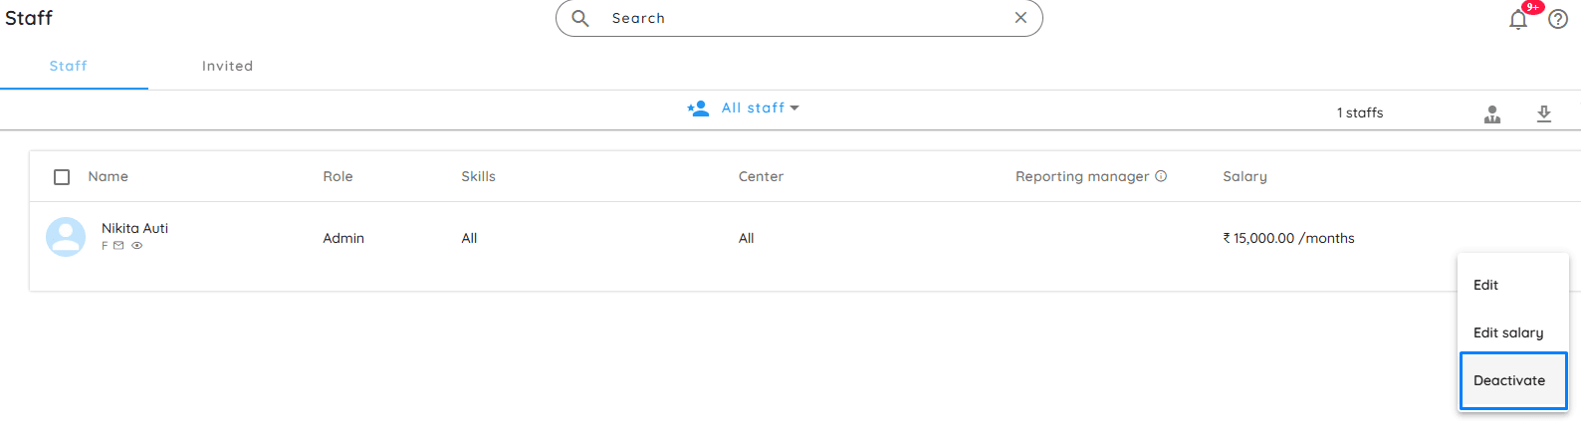Click the email icon under Nikita Auti

pos(118,246)
